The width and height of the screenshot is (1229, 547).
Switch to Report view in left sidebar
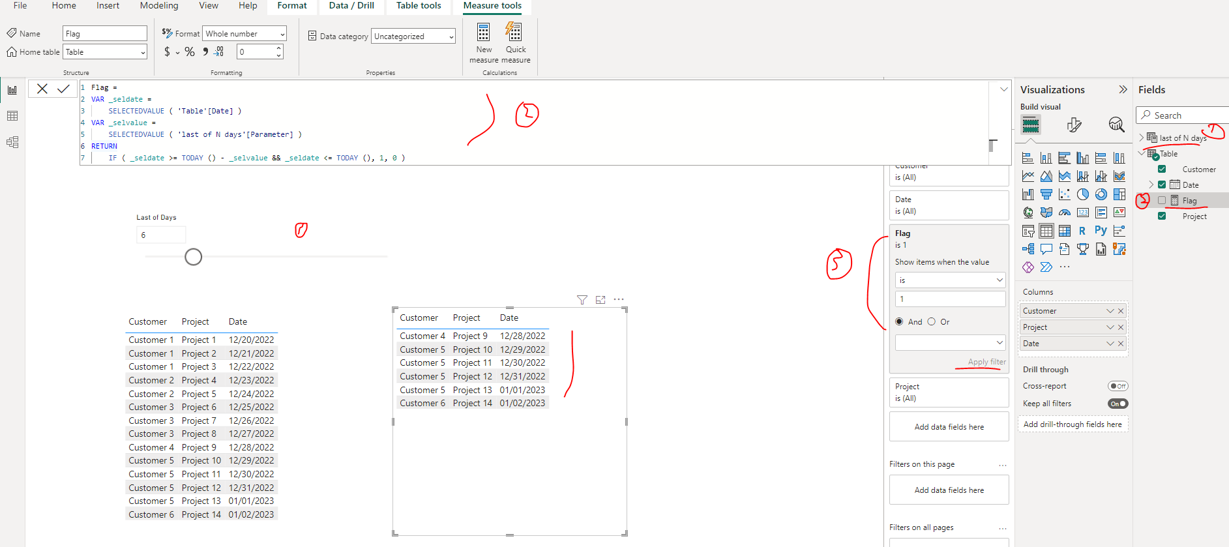coord(12,90)
